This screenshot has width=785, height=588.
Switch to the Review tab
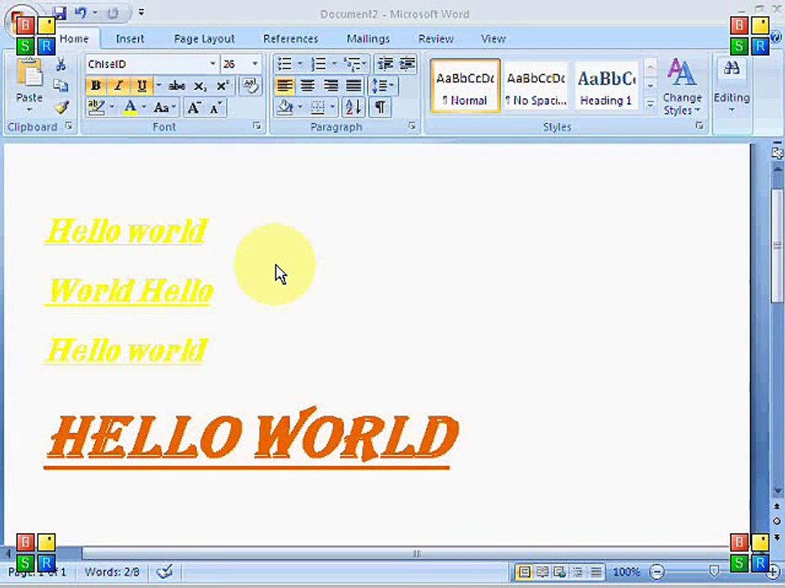pos(436,38)
